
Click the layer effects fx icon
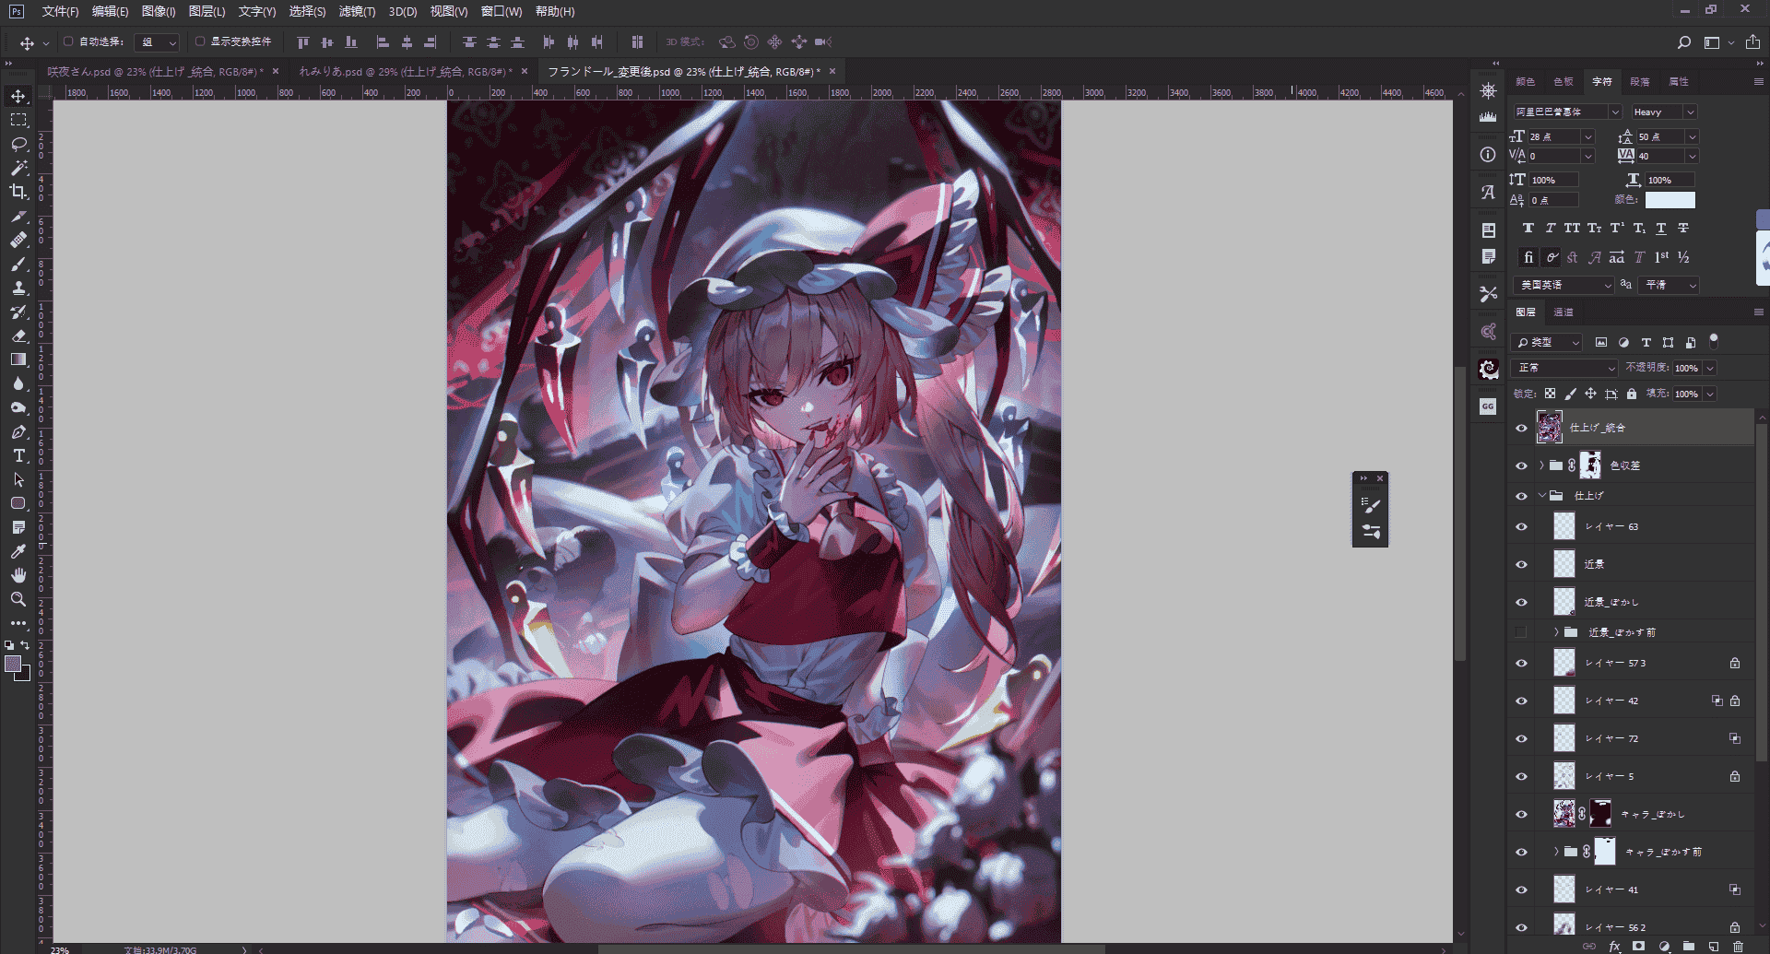coord(1614,946)
